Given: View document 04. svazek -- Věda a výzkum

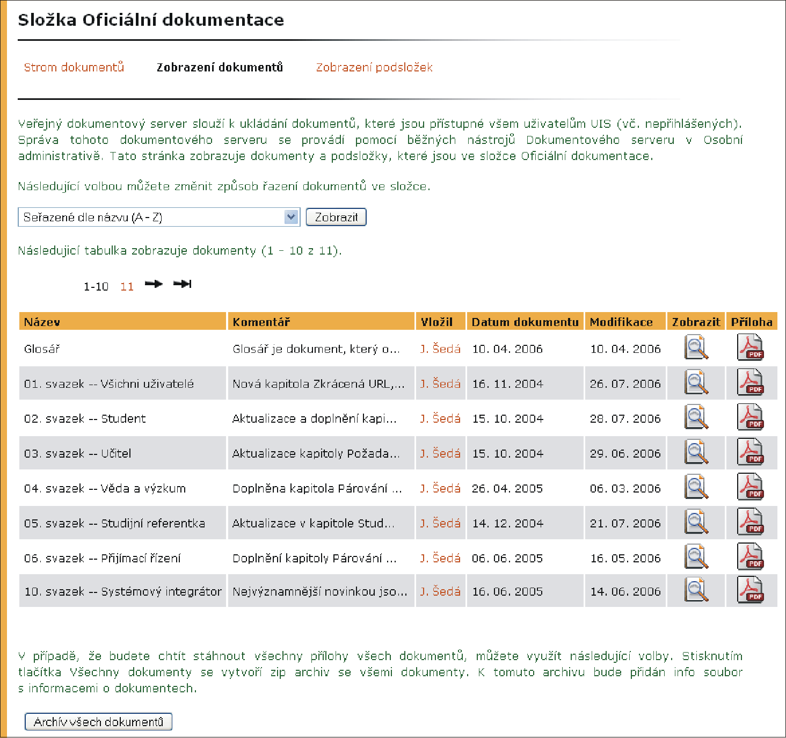Looking at the screenshot, I should point(696,487).
